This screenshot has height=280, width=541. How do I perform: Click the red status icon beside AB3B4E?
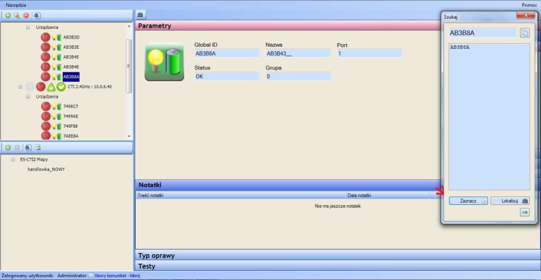[45, 66]
